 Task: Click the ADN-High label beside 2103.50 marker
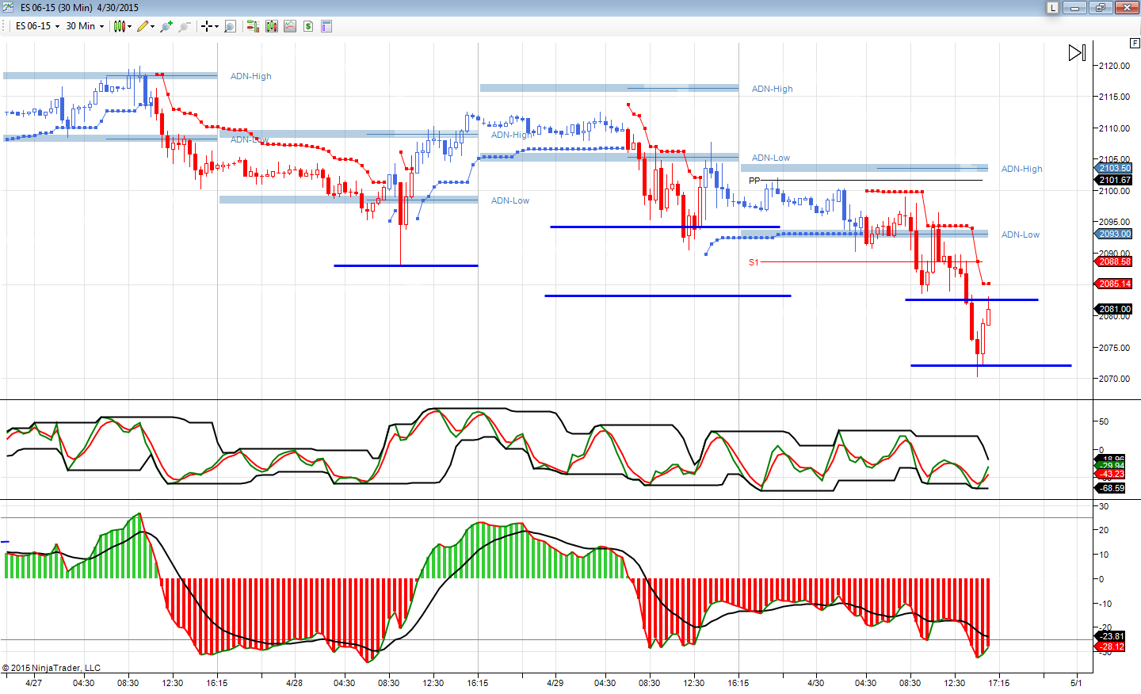1021,169
